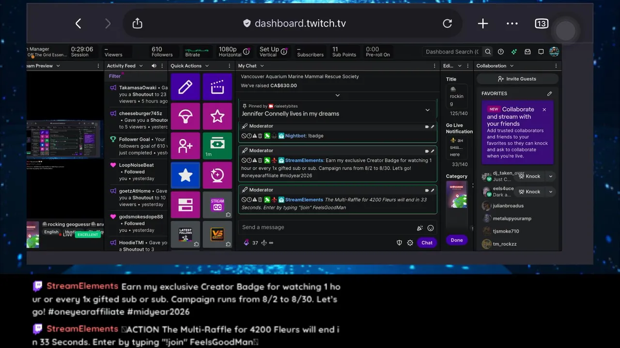This screenshot has width=620, height=348.
Task: Expand the Quick Actions panel dropdown
Action: click(x=207, y=66)
